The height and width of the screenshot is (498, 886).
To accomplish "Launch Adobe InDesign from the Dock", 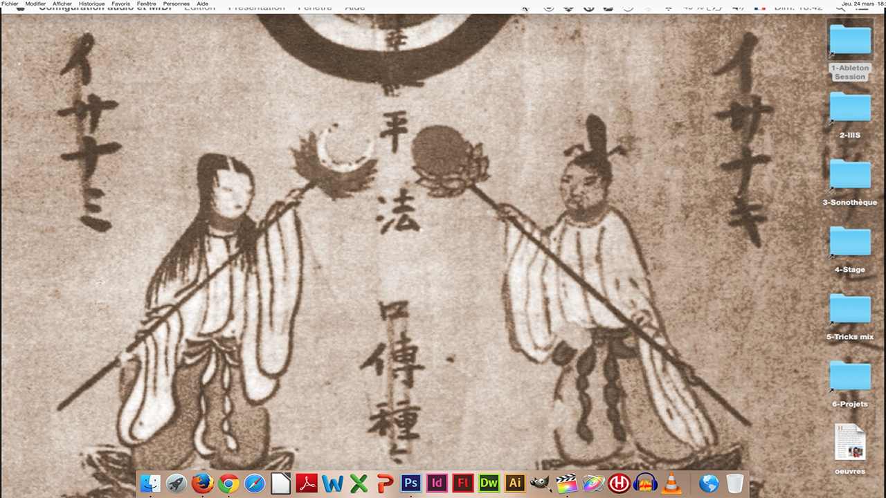I will coord(437,483).
